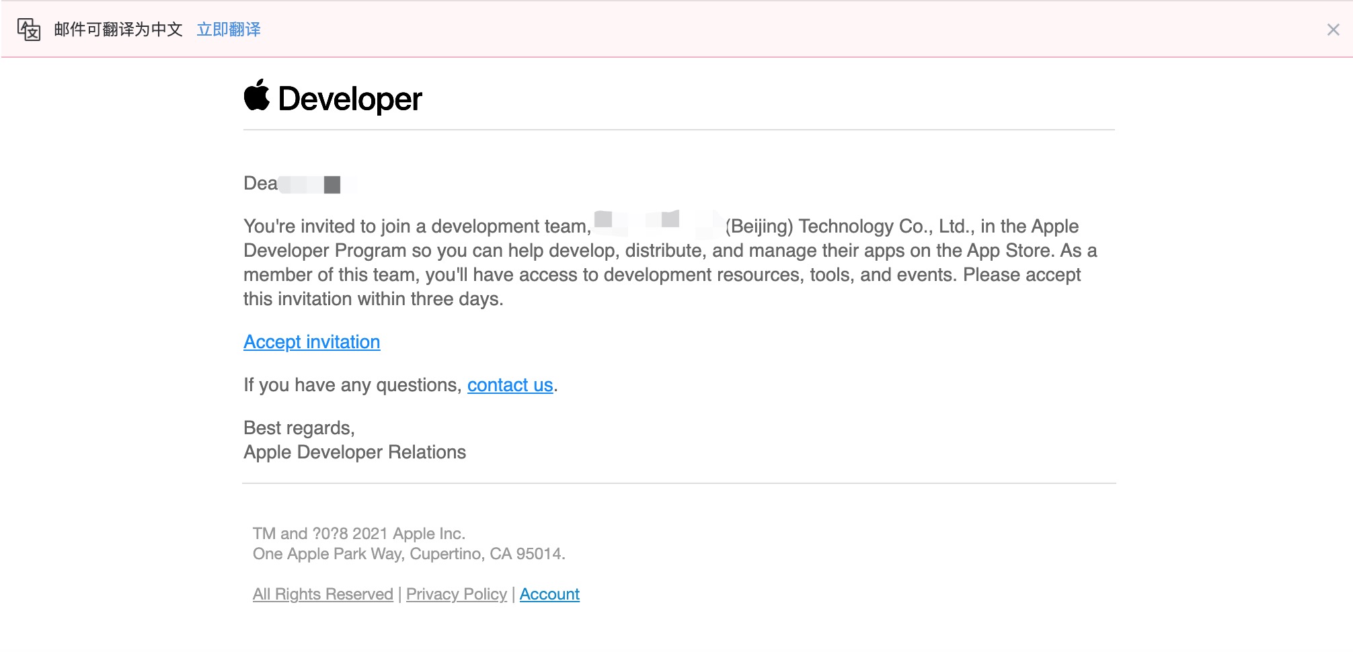This screenshot has height=652, width=1353.
Task: Dismiss the translation banner with the X
Action: click(x=1333, y=30)
